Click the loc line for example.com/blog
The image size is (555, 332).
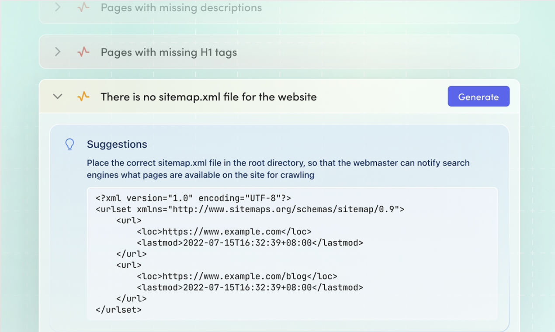click(x=237, y=276)
